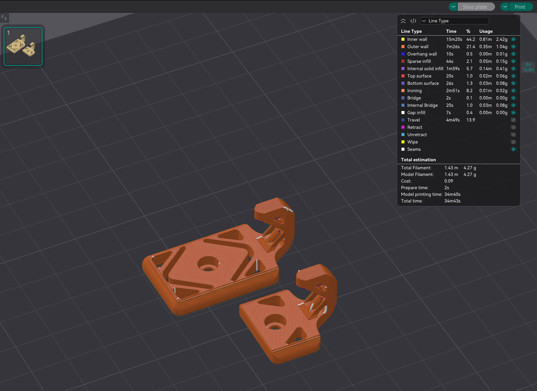The height and width of the screenshot is (391, 537).
Task: Show Unretract points via crossed eye icon
Action: click(x=514, y=135)
